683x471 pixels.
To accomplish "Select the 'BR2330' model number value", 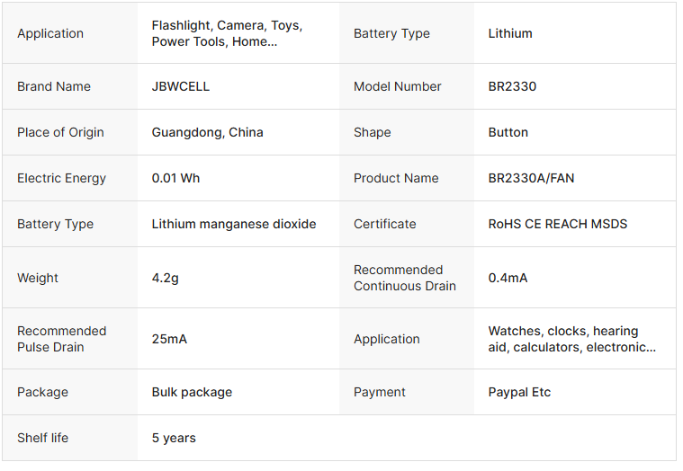I will point(512,86).
